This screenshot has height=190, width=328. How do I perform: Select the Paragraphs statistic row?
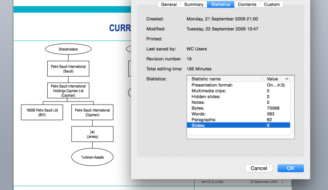point(238,119)
